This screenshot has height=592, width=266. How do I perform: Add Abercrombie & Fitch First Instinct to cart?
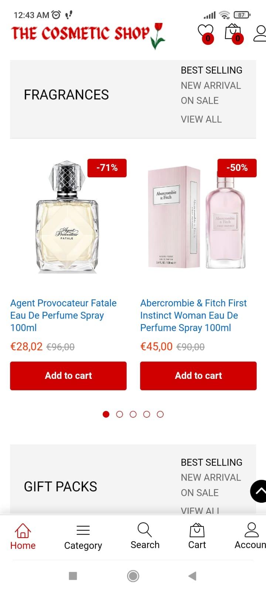tap(198, 376)
